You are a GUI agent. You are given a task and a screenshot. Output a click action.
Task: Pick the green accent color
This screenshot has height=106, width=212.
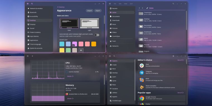click(68, 50)
